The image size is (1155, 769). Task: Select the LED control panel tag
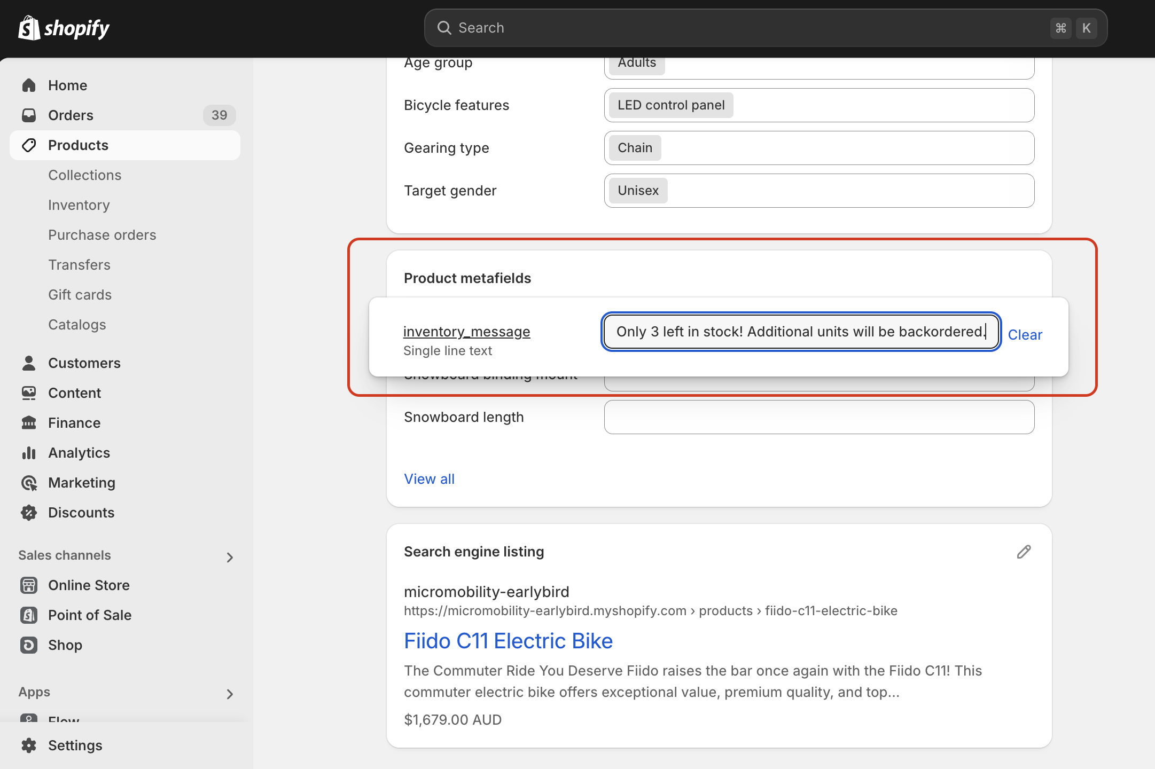pos(671,105)
